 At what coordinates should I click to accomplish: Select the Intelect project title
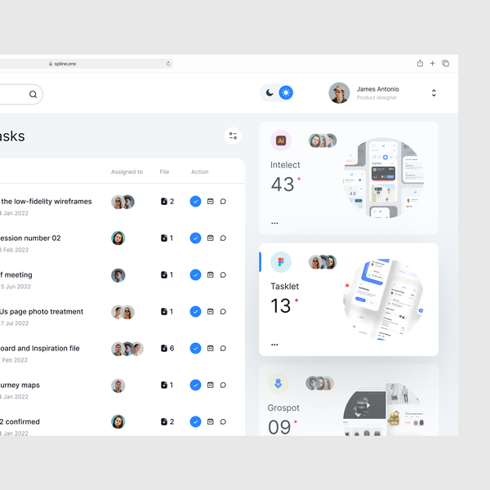tap(285, 165)
